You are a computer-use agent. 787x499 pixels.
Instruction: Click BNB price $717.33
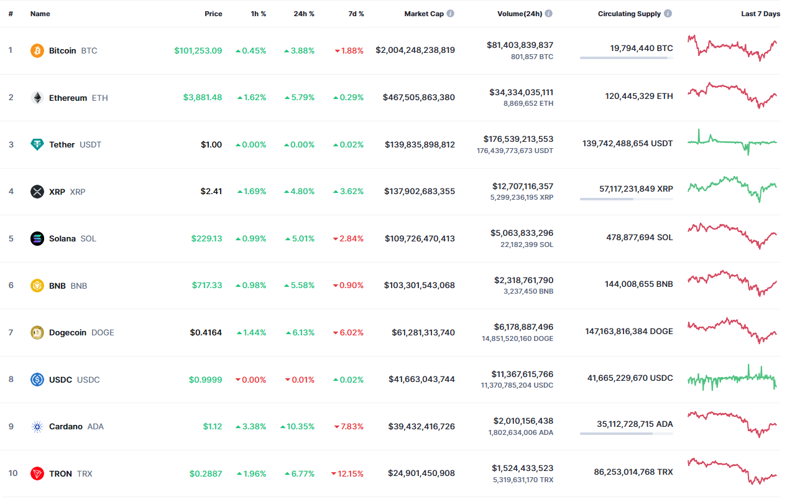point(206,286)
